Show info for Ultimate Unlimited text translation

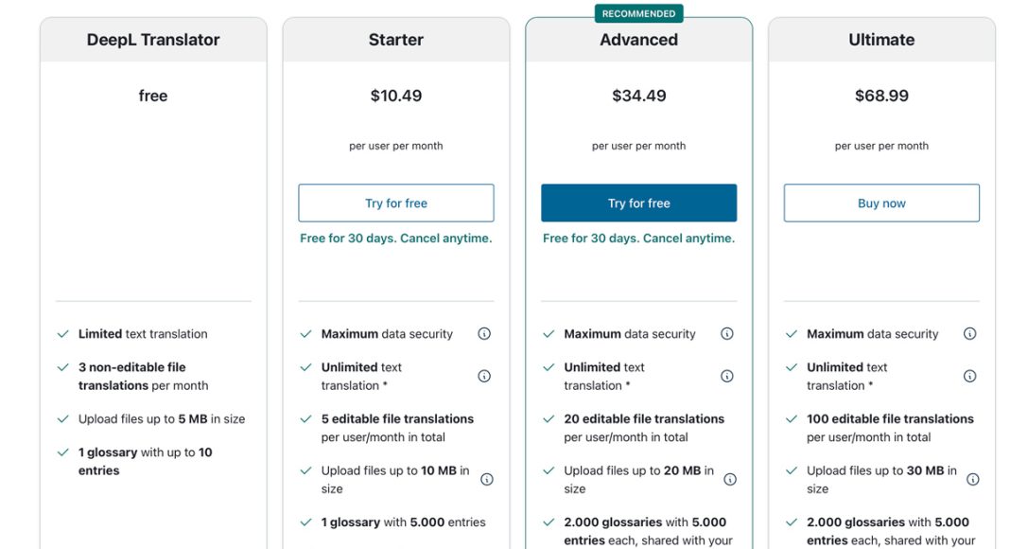969,377
